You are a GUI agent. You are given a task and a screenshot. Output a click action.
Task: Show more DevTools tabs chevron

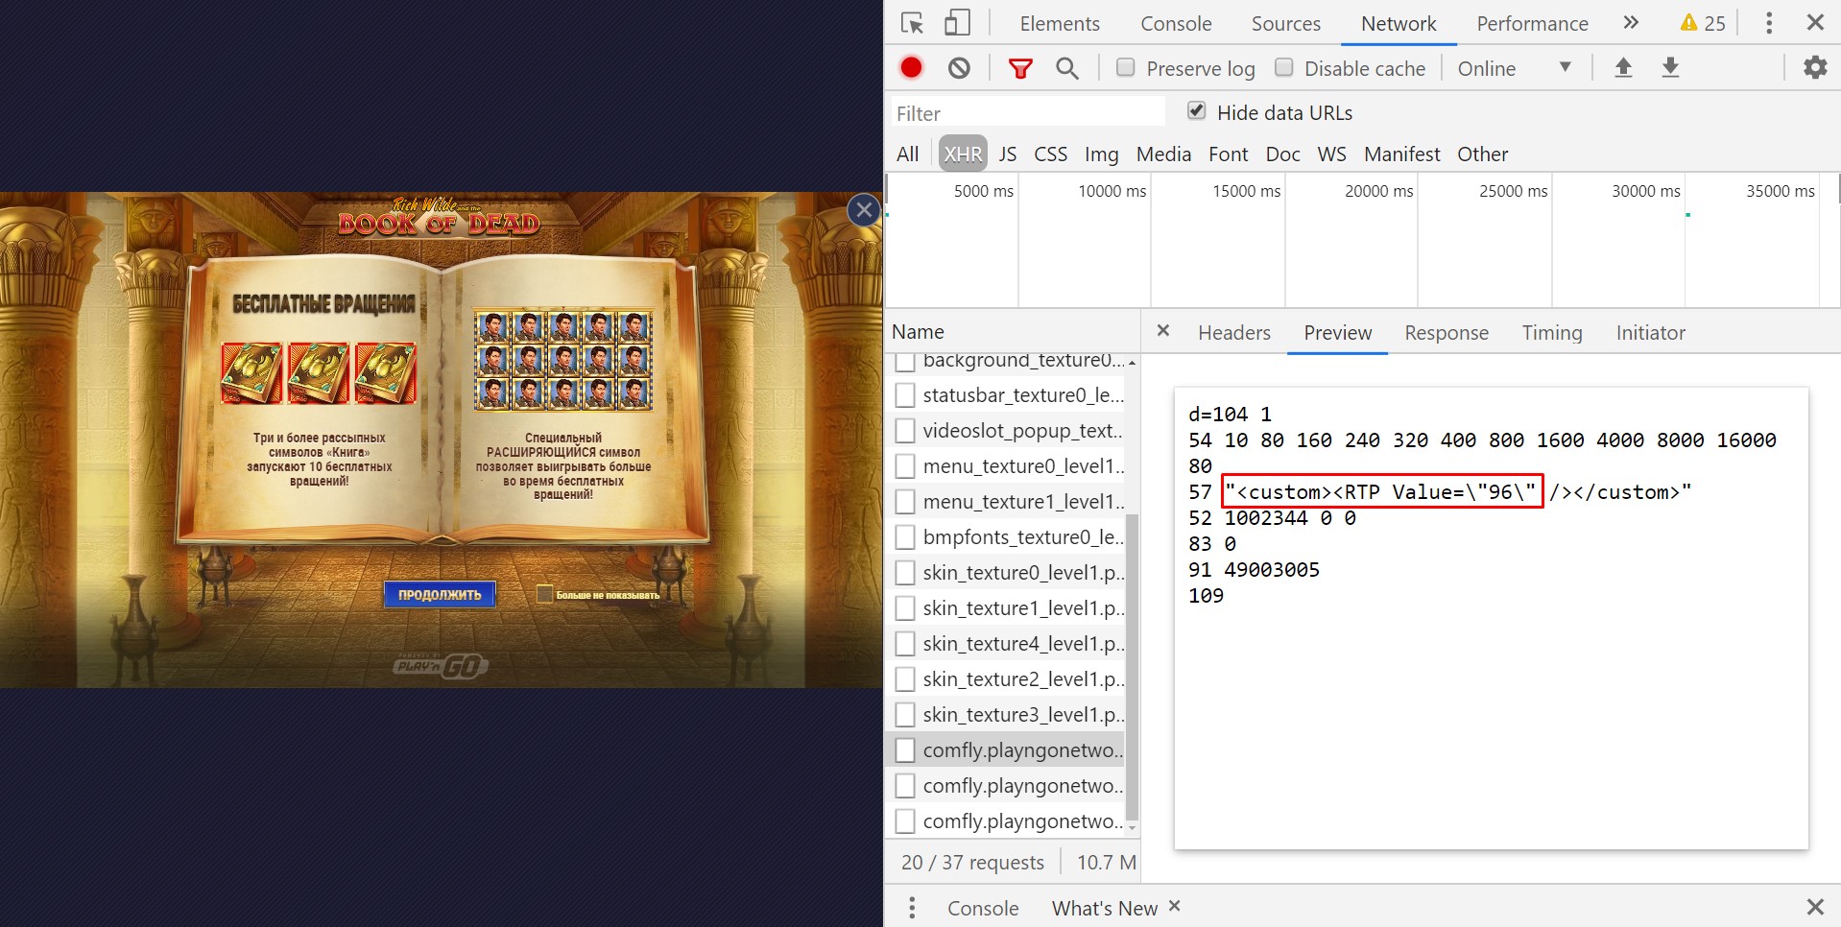[x=1630, y=23]
